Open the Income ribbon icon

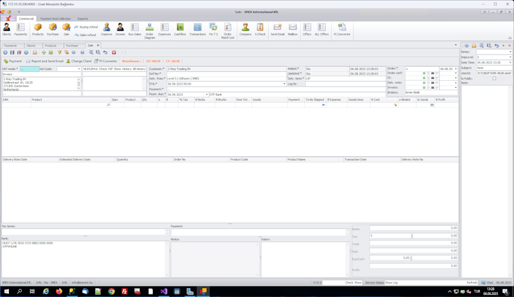[120, 30]
